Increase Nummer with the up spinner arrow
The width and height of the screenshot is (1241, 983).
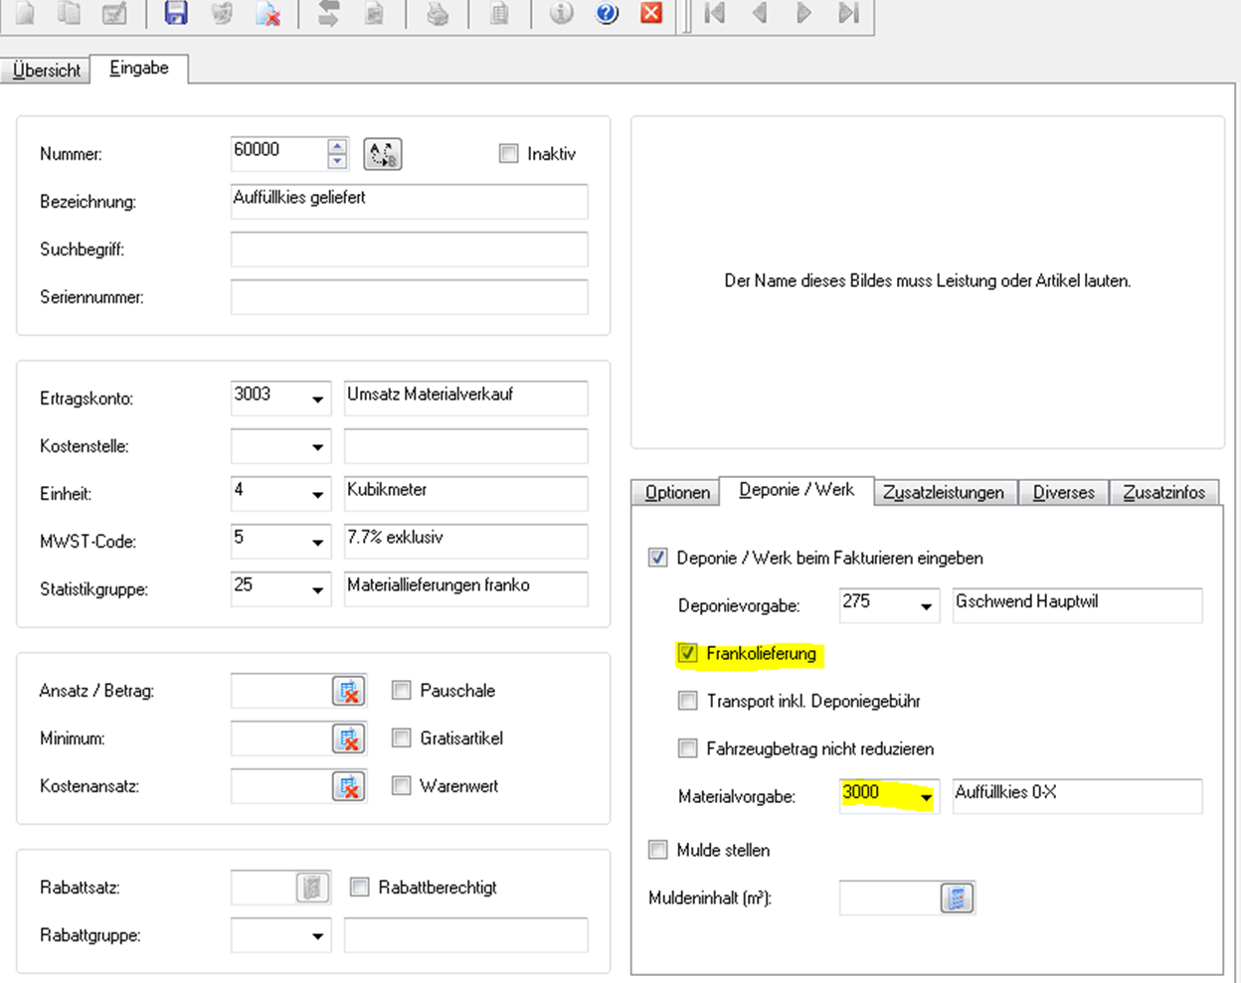click(x=338, y=146)
